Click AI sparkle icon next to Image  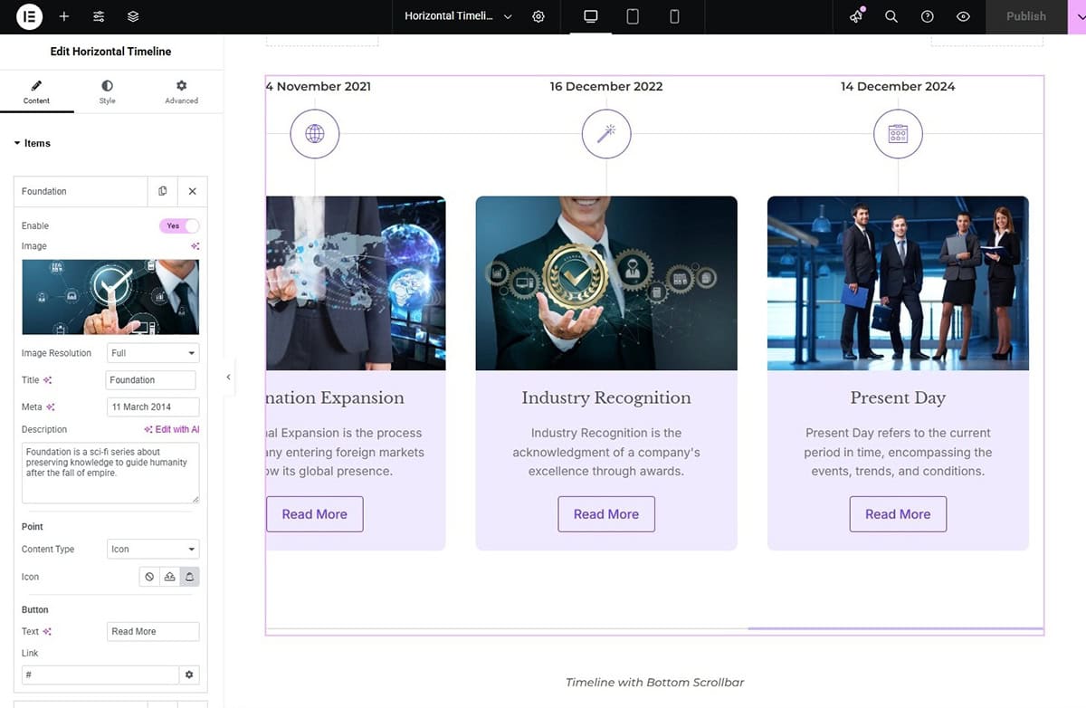coord(195,246)
